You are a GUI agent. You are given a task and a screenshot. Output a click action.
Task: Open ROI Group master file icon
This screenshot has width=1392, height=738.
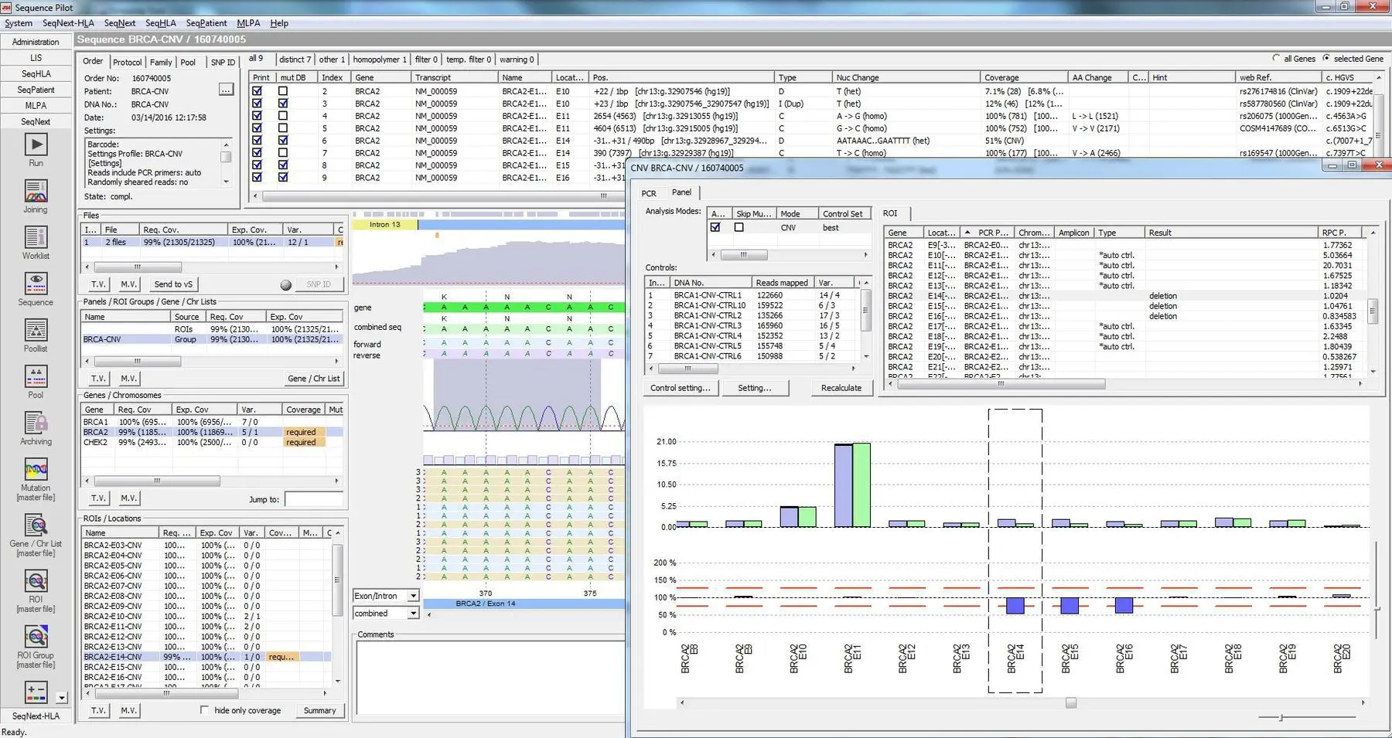pos(36,637)
